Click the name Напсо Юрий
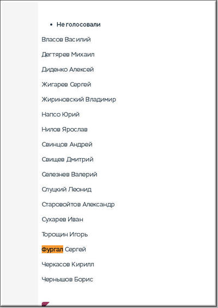Screen dimensions: 218x308 (60, 114)
